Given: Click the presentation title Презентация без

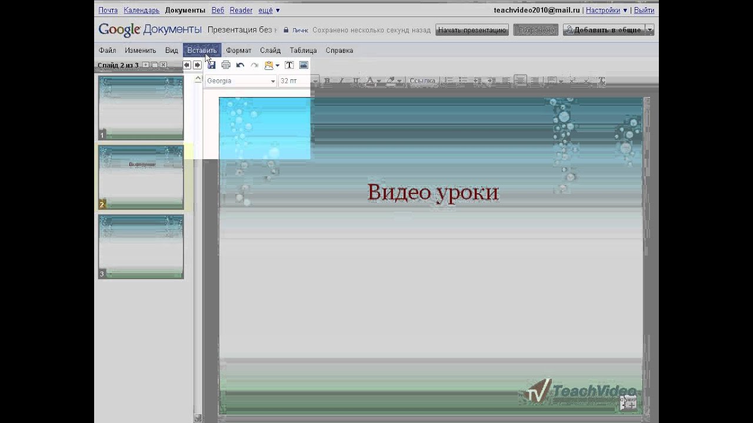Looking at the screenshot, I should pos(242,29).
